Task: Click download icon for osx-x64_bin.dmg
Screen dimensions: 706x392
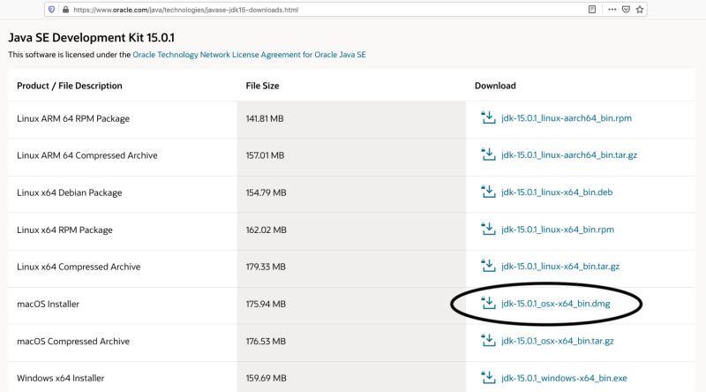Action: pos(488,303)
